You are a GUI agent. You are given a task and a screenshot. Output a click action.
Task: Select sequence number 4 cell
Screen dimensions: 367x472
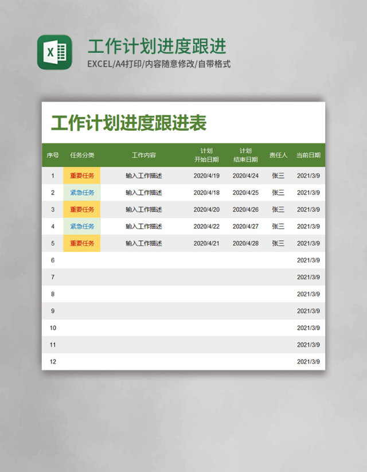[53, 226]
